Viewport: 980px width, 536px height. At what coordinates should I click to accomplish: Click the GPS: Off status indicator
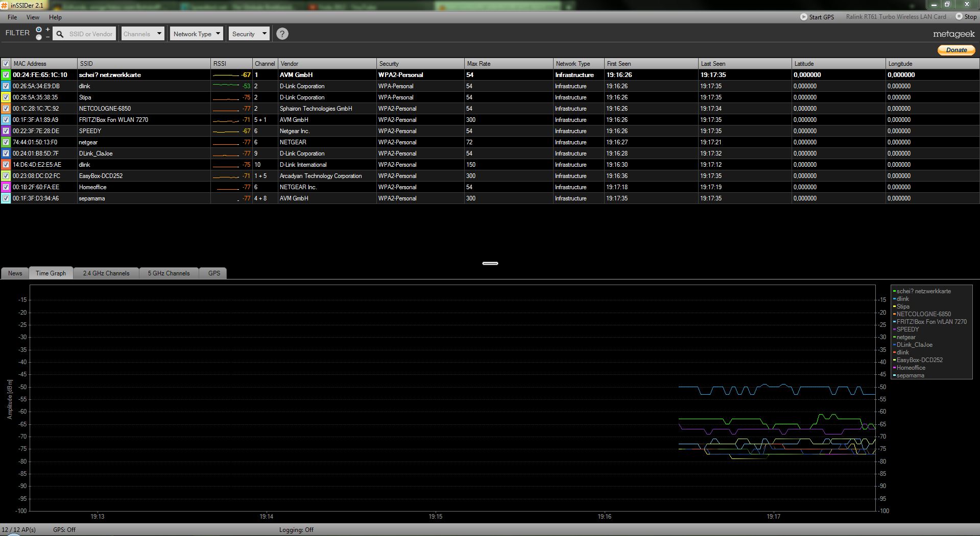pos(64,530)
